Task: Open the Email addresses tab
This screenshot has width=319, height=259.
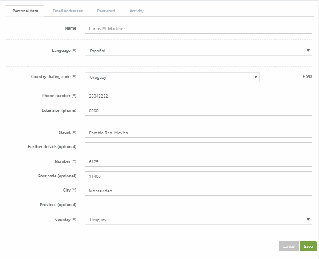Action: point(68,11)
